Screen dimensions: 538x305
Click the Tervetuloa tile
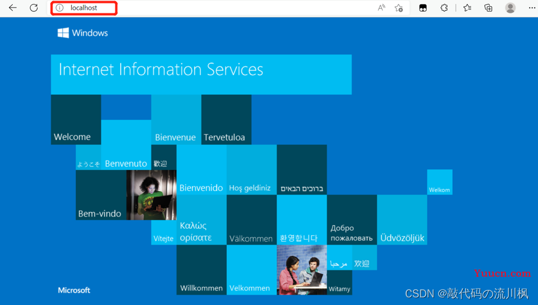226,119
